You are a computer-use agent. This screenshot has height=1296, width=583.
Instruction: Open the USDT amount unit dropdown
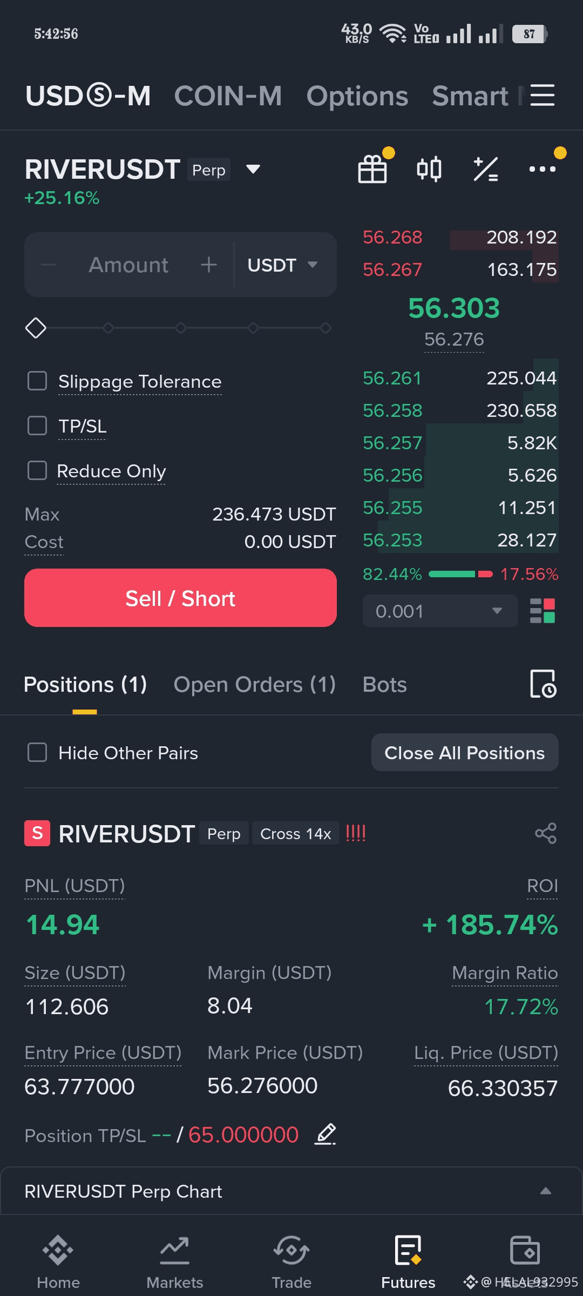pyautogui.click(x=282, y=265)
